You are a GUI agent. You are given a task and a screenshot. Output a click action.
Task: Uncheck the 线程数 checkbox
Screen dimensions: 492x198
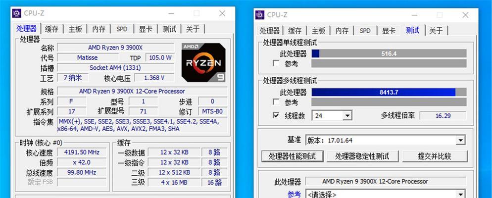[276, 116]
